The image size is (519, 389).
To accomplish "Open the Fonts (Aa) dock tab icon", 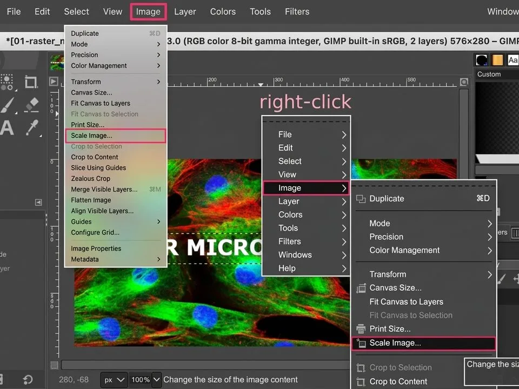I will point(513,60).
